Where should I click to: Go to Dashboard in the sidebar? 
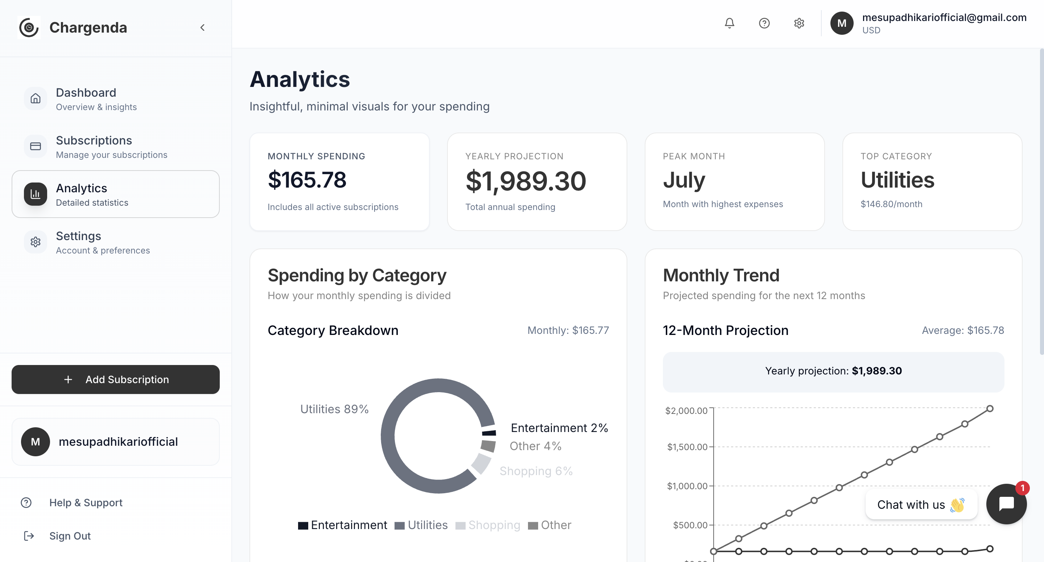click(x=86, y=98)
